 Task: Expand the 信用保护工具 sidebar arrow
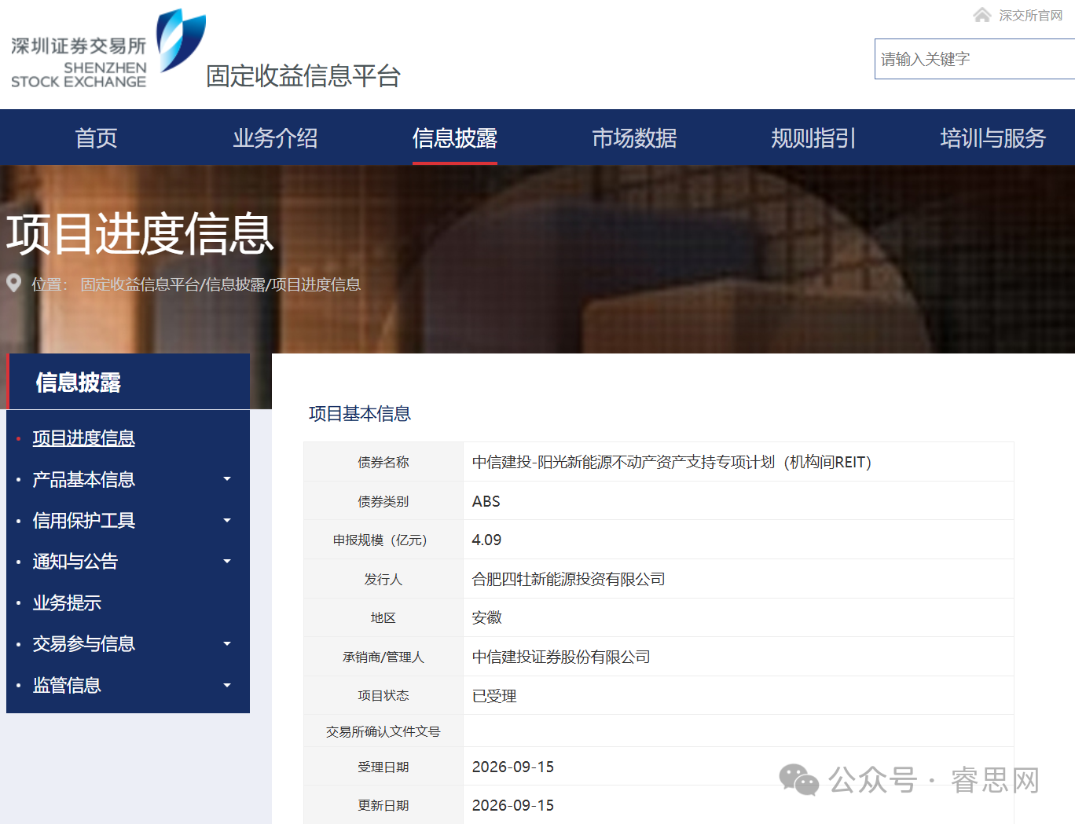click(x=227, y=520)
